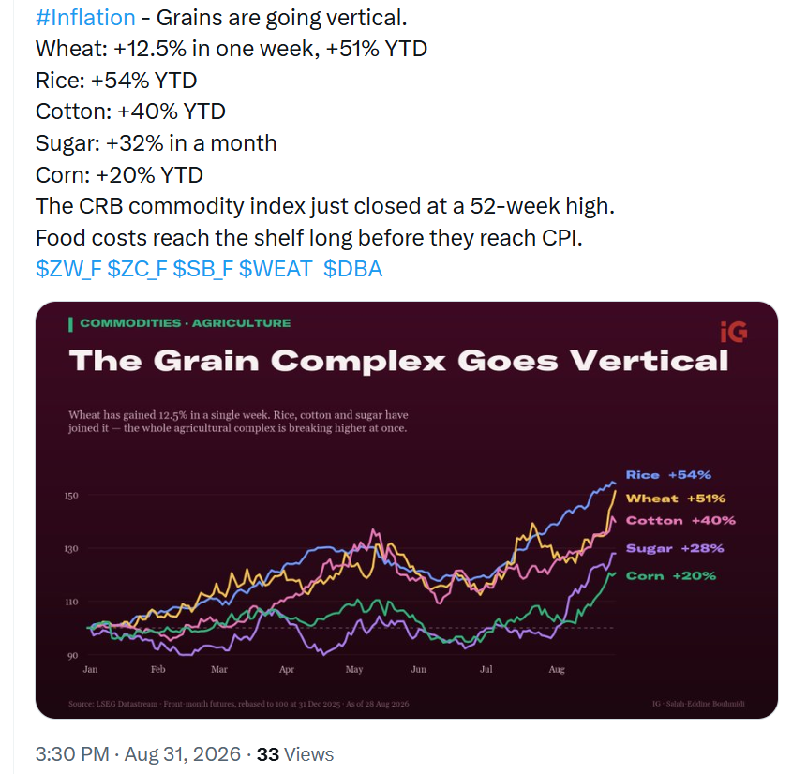Click the $DBA cashtag link
Image resolution: width=807 pixels, height=774 pixels.
click(x=353, y=269)
